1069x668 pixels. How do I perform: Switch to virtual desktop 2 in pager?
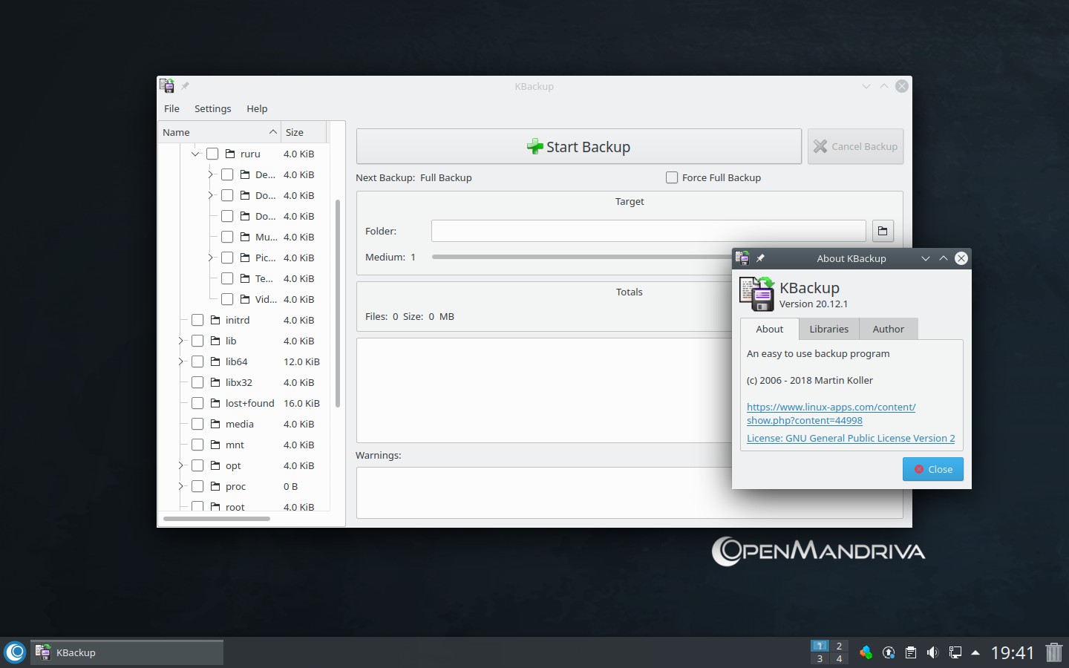pos(839,646)
